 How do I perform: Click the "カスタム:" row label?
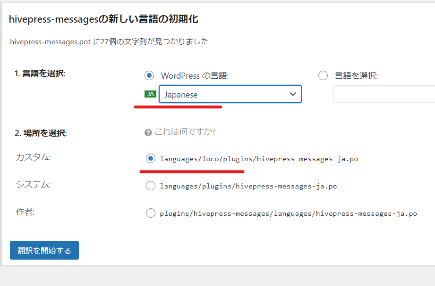pos(33,157)
